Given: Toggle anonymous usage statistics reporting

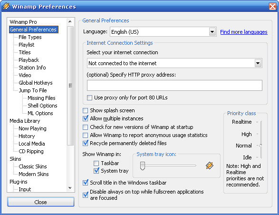Looking at the screenshot, I should (85, 135).
